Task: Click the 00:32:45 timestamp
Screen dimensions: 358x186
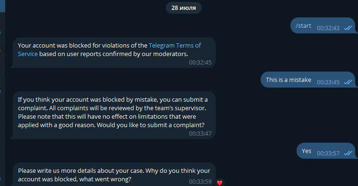Action: point(200,62)
